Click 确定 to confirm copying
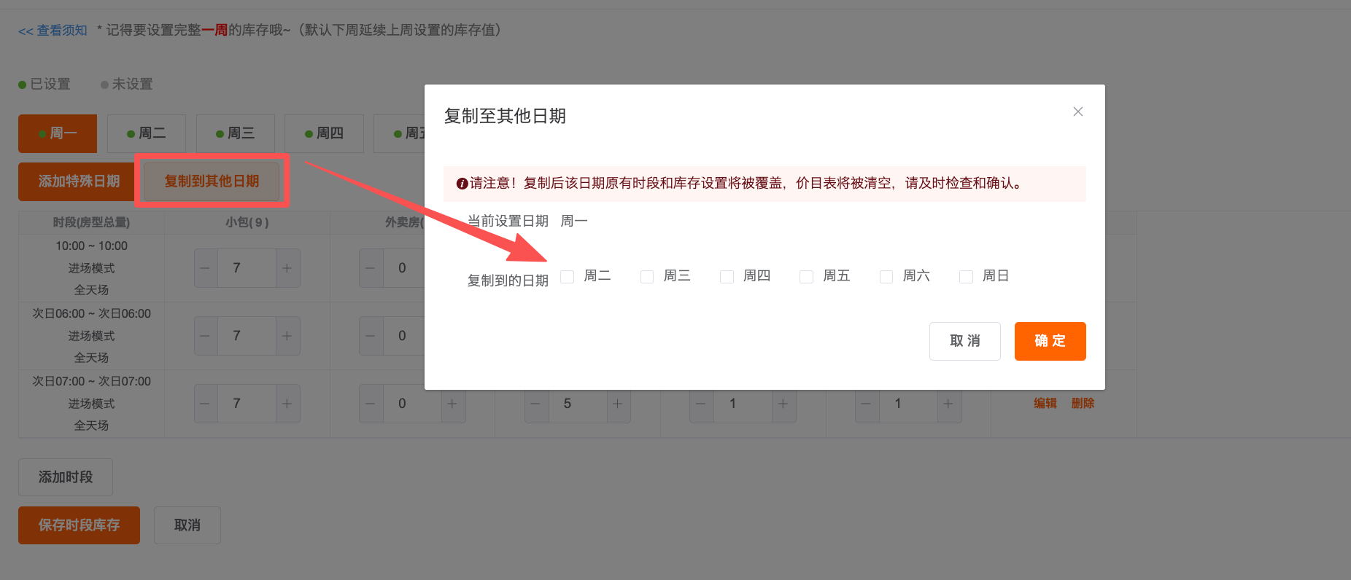 pyautogui.click(x=1050, y=341)
